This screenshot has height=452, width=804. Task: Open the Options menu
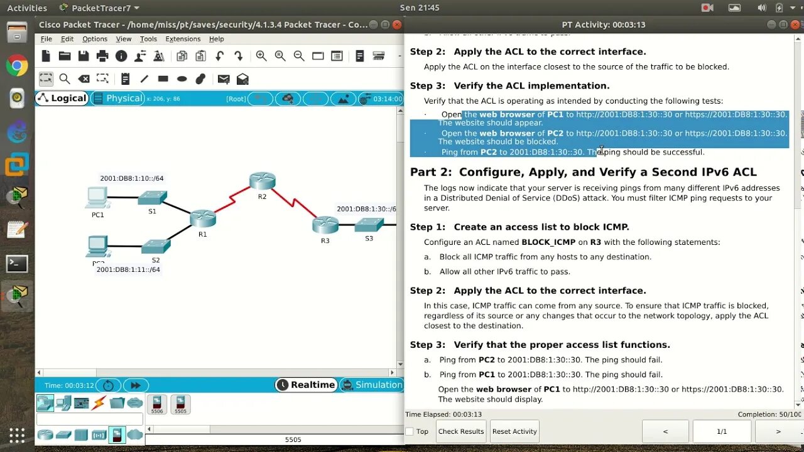tap(95, 39)
